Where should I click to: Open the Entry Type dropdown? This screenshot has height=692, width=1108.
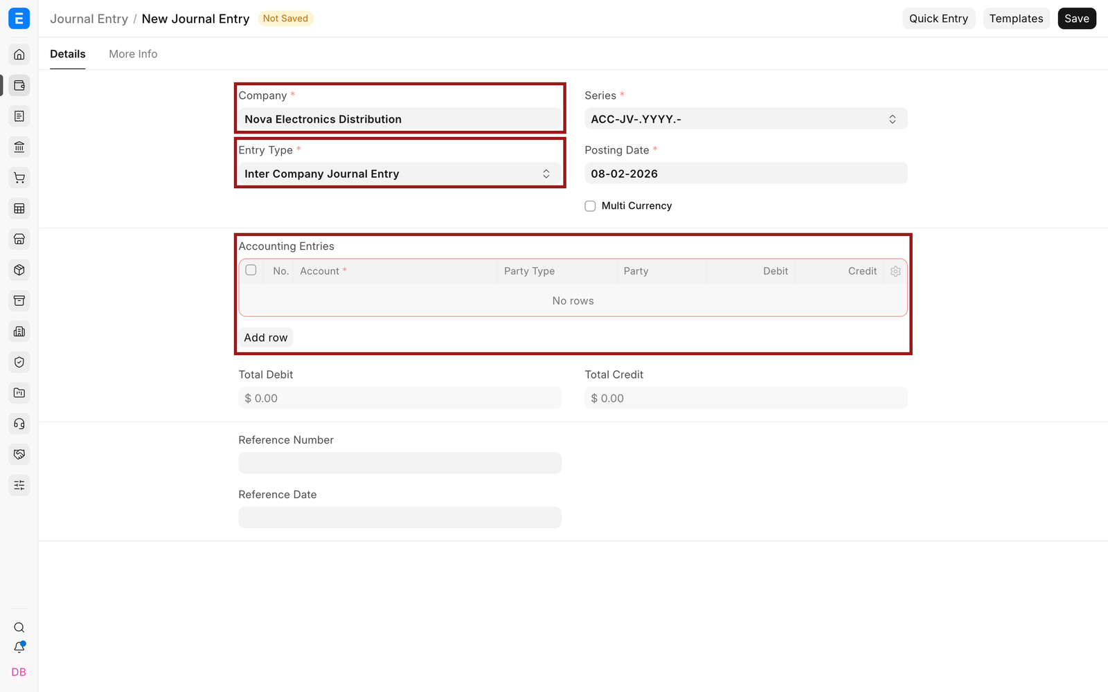[400, 174]
